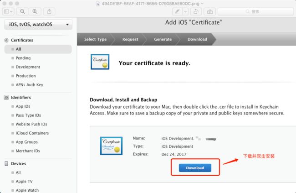Click the expiry date 'Dec 24, 2017'
The height and width of the screenshot is (193, 296).
(174, 154)
